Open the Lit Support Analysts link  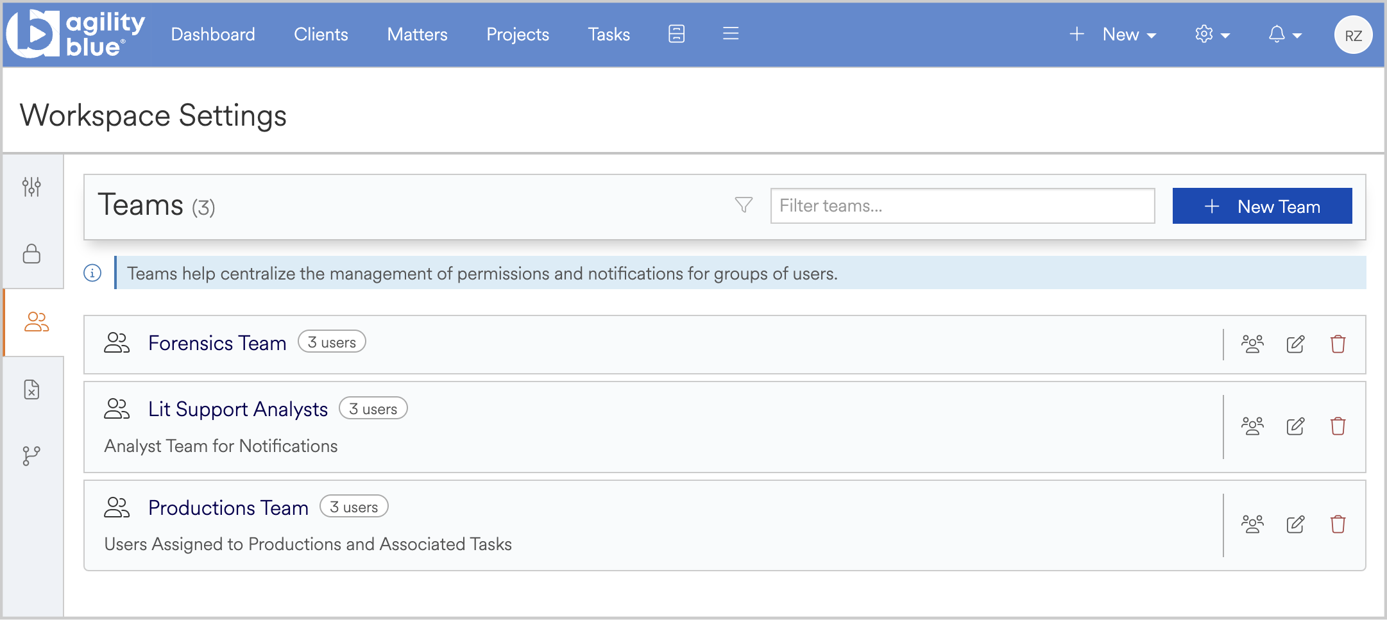[238, 409]
